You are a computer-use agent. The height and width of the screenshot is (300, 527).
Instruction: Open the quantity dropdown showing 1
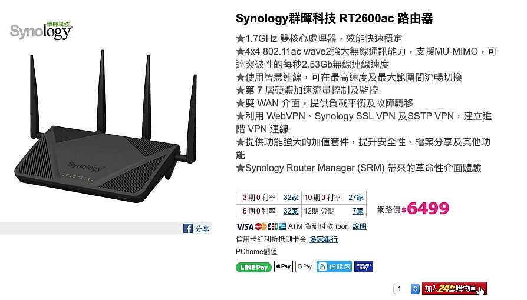click(x=407, y=289)
